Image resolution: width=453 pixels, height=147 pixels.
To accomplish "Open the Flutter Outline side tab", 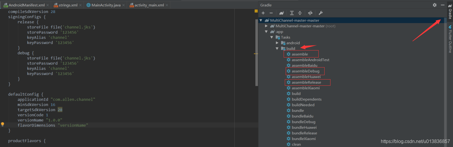I will (x=450, y=39).
